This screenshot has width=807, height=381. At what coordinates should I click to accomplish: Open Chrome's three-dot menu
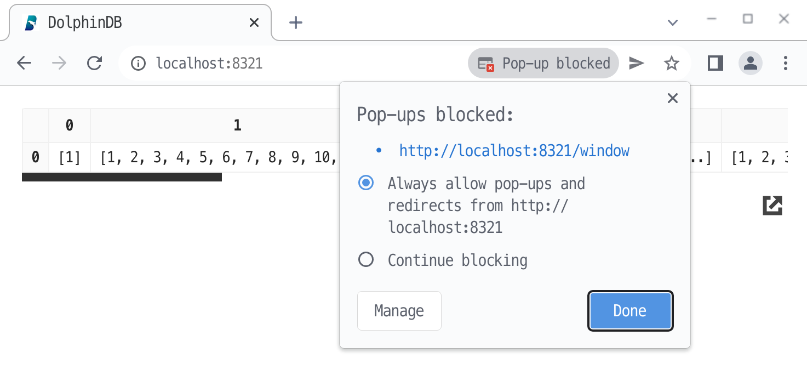point(785,64)
